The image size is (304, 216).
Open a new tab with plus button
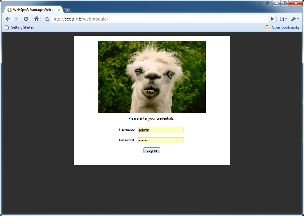[68, 10]
